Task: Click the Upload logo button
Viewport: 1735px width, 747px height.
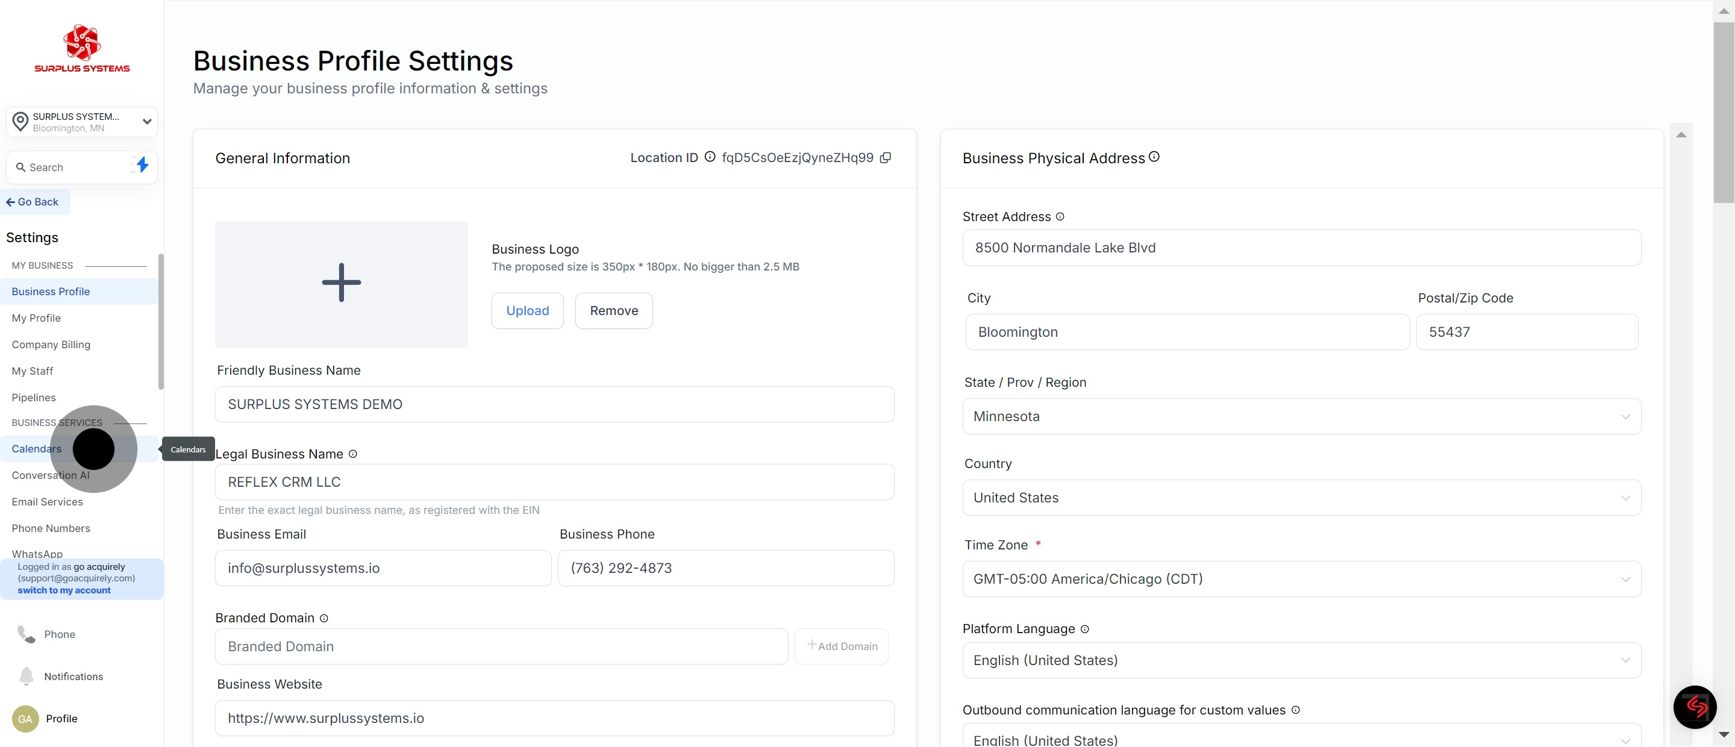Action: [527, 310]
